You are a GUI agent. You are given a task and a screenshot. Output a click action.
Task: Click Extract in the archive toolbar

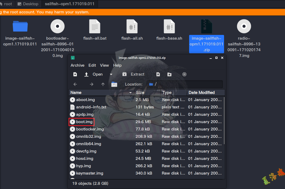[133, 74]
